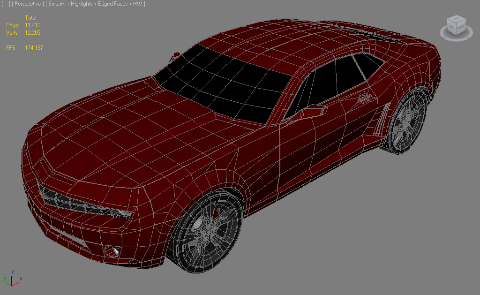This screenshot has height=295, width=480.
Task: Click the car door handle
Action: point(364,98)
